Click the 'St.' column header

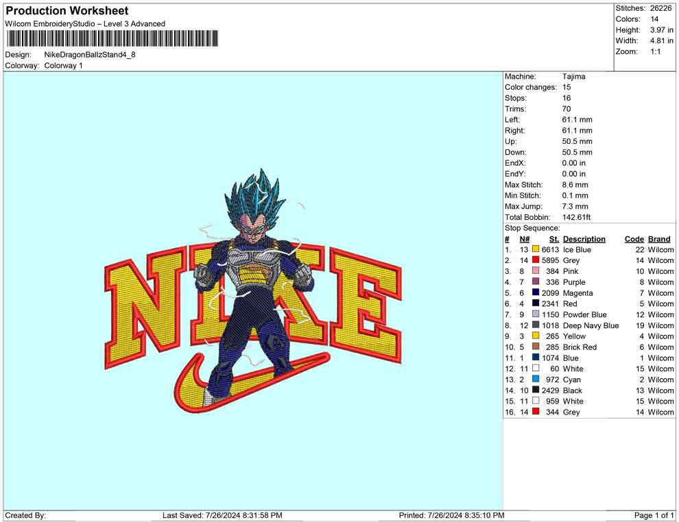554,238
